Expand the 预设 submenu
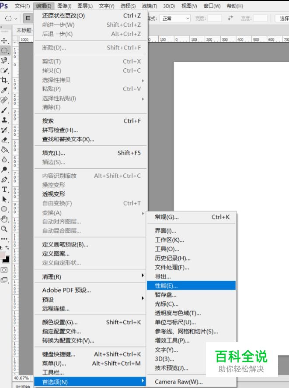 tap(91, 300)
